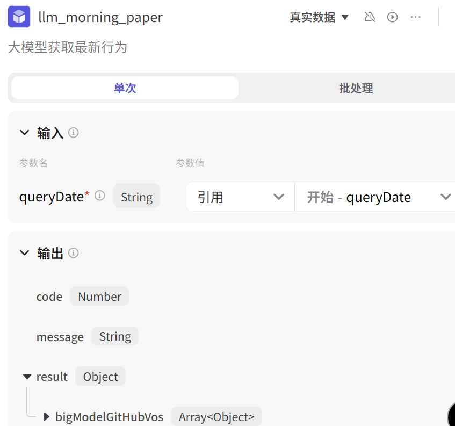The width and height of the screenshot is (455, 426).
Task: Click the llm_morning_paper cube icon
Action: 18,17
